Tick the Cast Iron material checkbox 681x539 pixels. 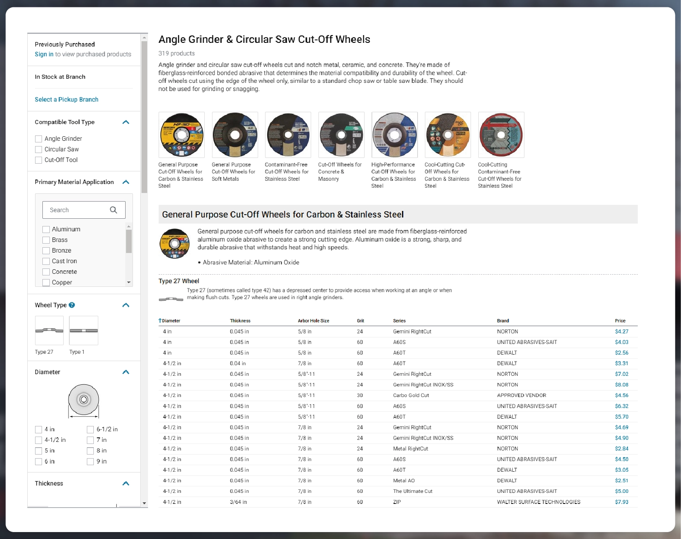[x=46, y=261]
